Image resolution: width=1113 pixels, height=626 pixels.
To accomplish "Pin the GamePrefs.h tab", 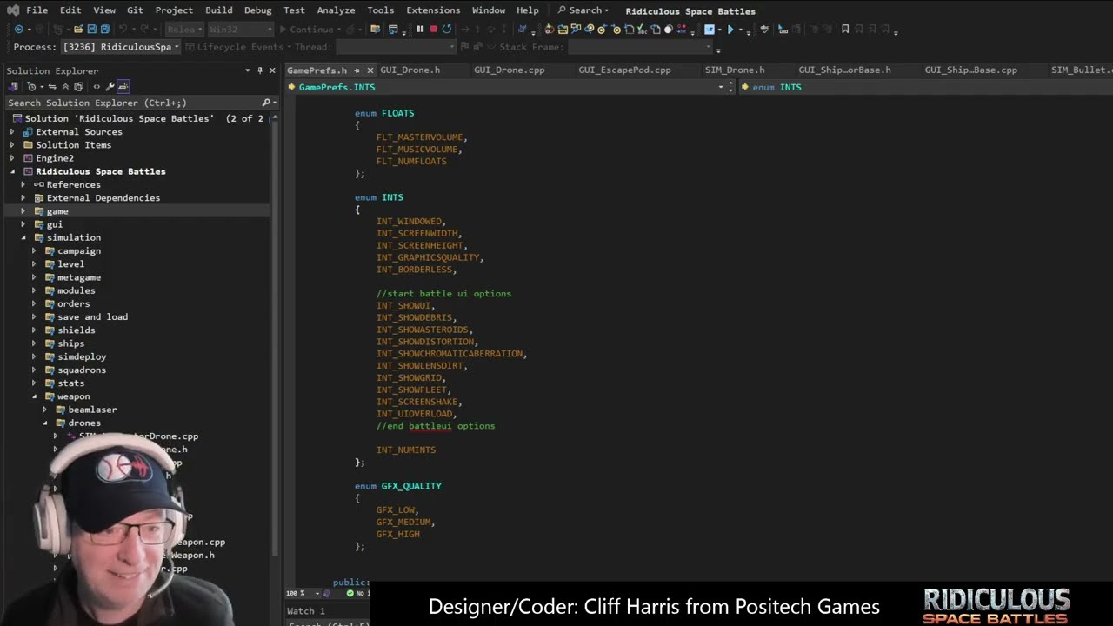I will pyautogui.click(x=357, y=70).
